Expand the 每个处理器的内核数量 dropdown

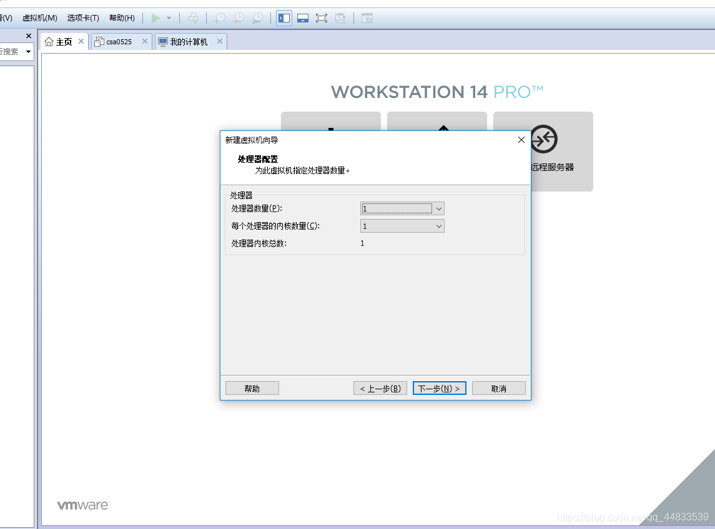pos(402,226)
